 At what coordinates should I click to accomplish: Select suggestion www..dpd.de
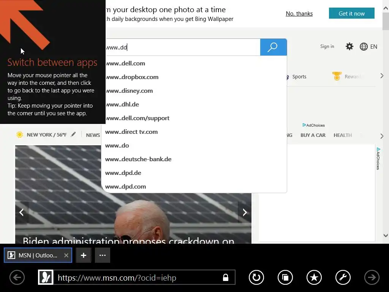[194, 173]
